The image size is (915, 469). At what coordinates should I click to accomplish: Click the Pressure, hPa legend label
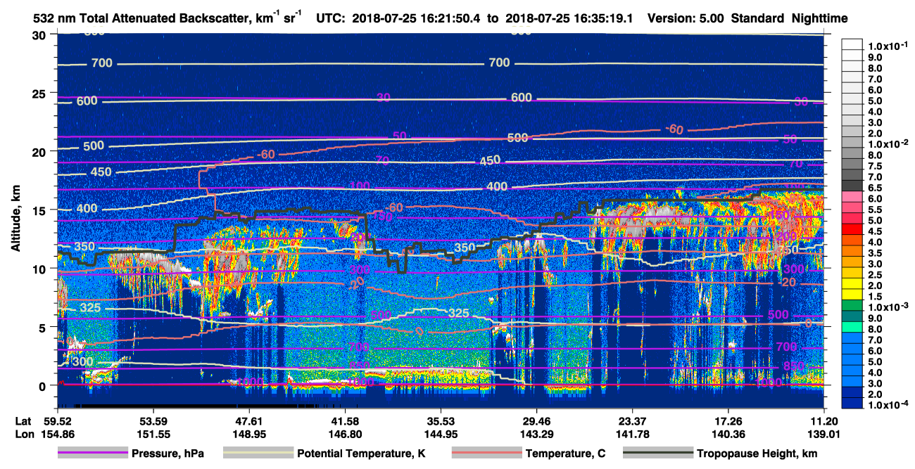coord(168,454)
